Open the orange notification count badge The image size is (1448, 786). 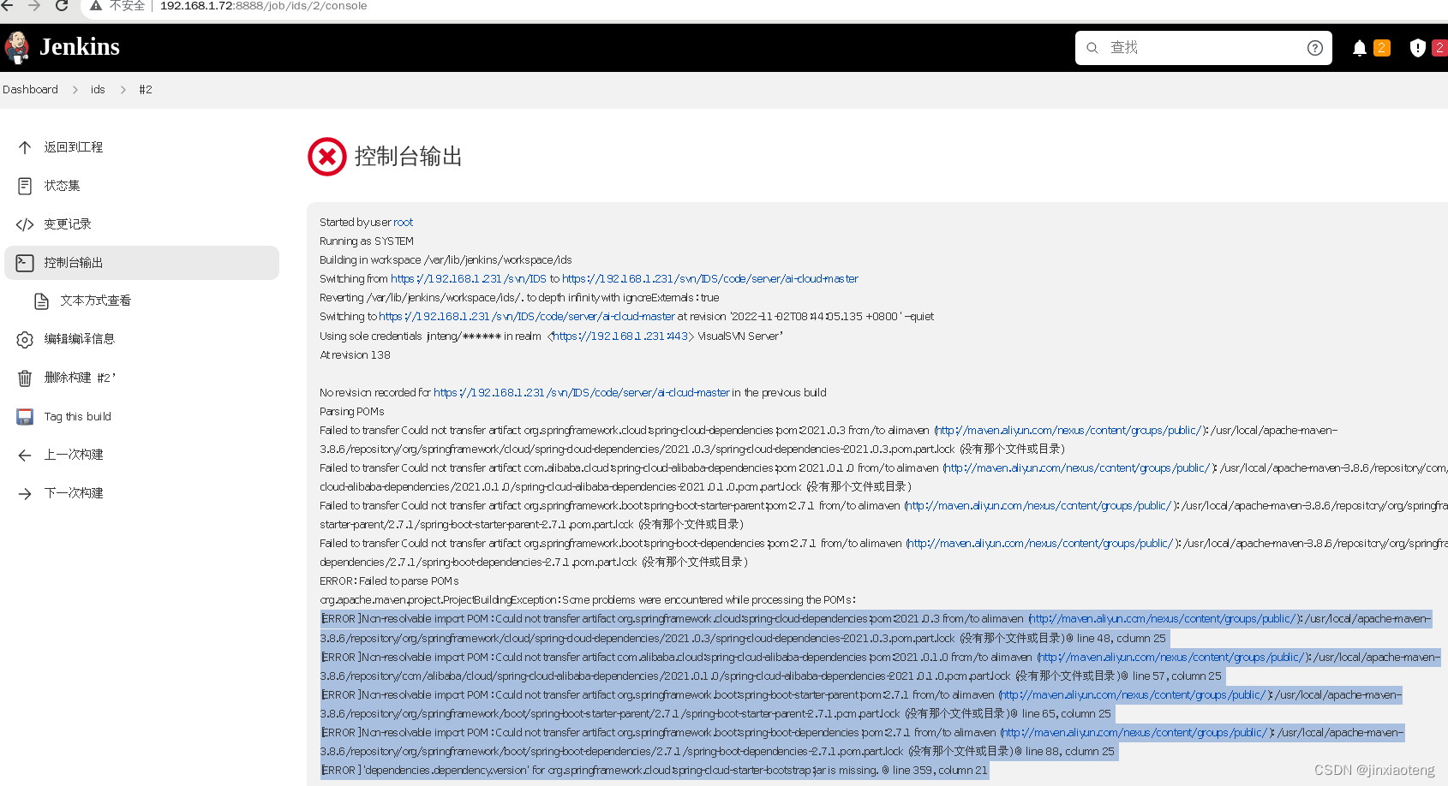1382,48
